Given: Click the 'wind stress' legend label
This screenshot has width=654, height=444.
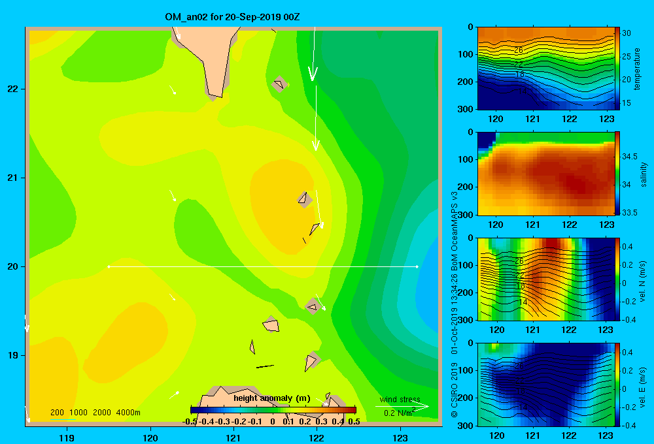Looking at the screenshot, I should coord(400,399).
